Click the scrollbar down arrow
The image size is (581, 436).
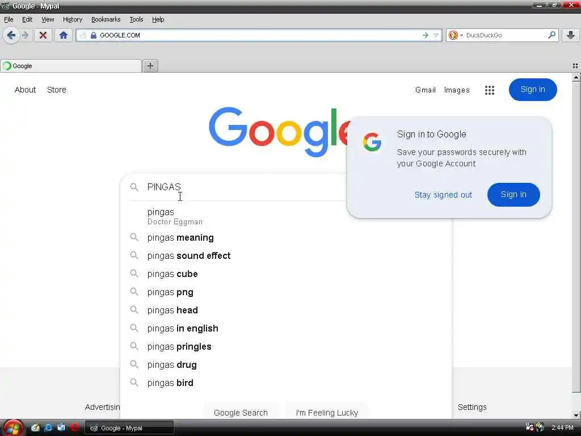point(576,415)
